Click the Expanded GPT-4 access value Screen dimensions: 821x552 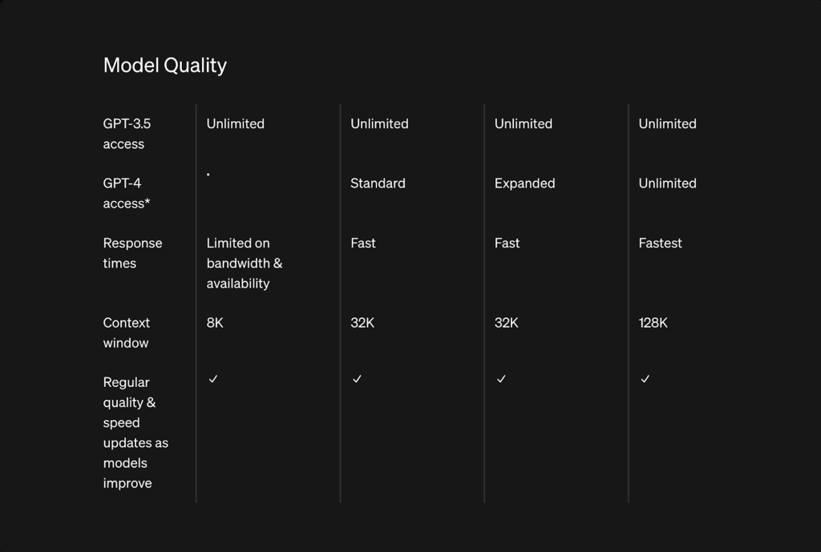click(x=524, y=183)
